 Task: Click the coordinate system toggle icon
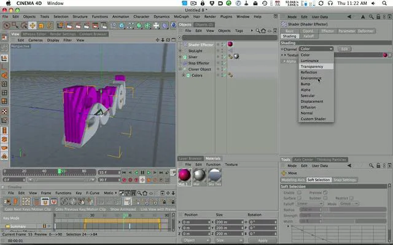60,26
